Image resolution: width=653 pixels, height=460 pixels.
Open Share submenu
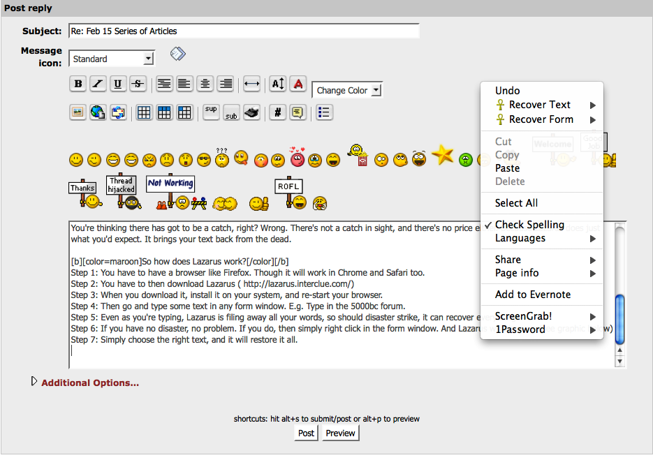(542, 260)
